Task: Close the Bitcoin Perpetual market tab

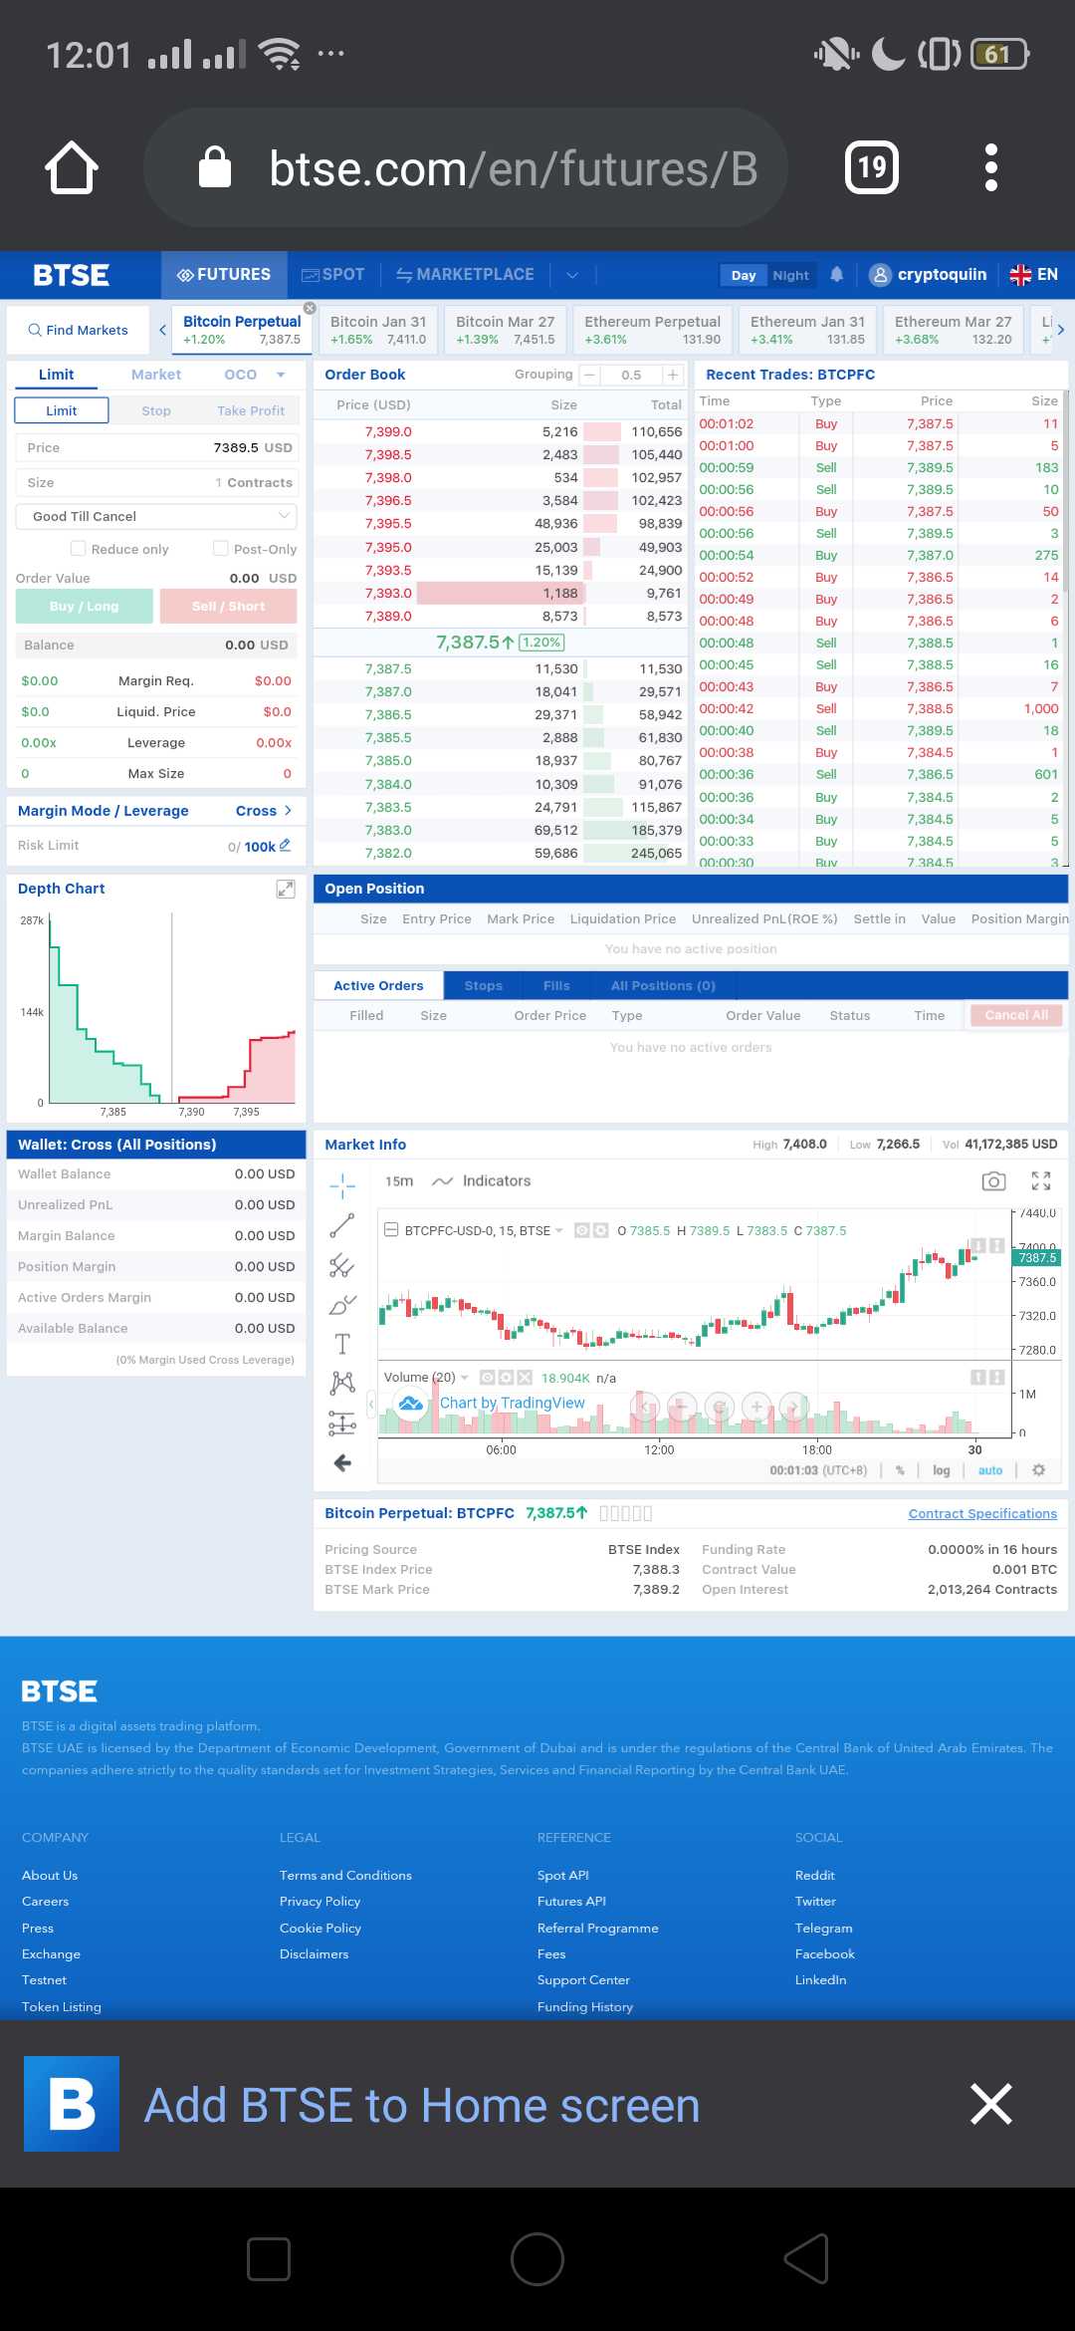Action: [x=310, y=308]
